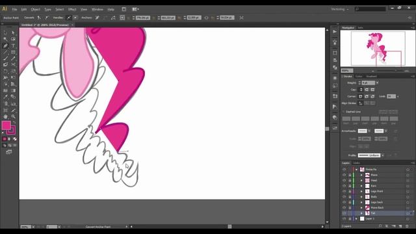Screen dimensions: 416x234
Task: Click the stroke Limit input field
Action: [391, 96]
